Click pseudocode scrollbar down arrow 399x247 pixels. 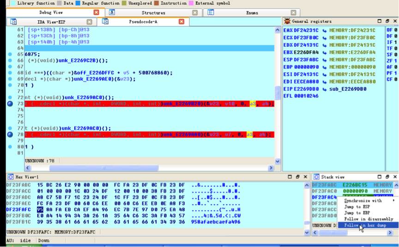278,161
